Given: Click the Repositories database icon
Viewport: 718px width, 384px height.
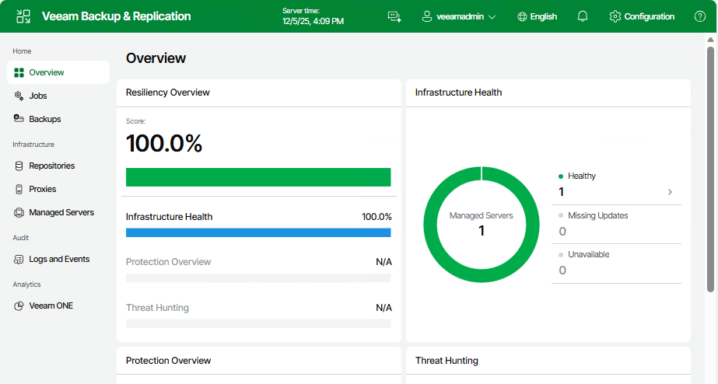Looking at the screenshot, I should [x=19, y=166].
